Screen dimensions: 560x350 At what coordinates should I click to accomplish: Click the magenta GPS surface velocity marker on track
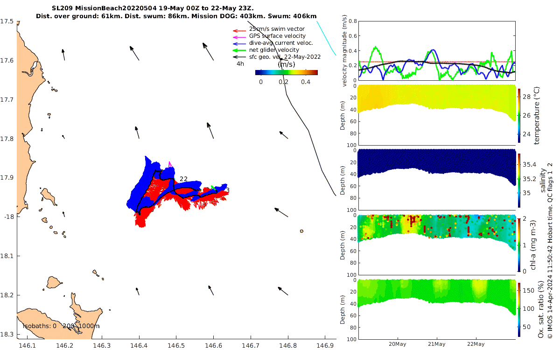170,164
